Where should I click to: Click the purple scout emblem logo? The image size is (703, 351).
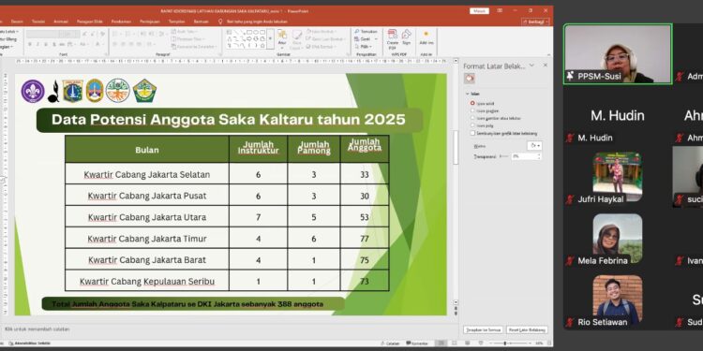(33, 91)
